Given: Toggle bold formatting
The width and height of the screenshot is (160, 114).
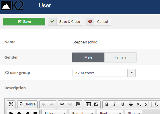Looking at the screenshot, I should pyautogui.click(x=107, y=104).
